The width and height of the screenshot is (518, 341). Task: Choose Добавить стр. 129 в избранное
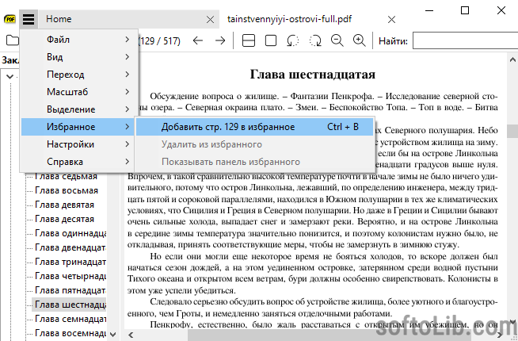[x=254, y=127]
